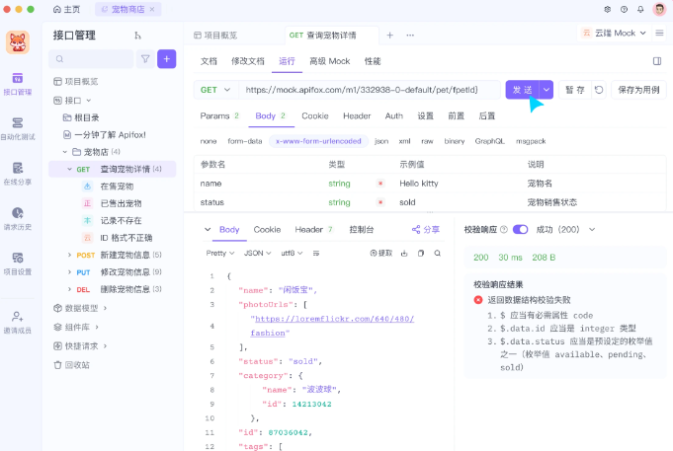The height and width of the screenshot is (451, 673).
Task: Click the purple plus add button
Action: tap(167, 59)
